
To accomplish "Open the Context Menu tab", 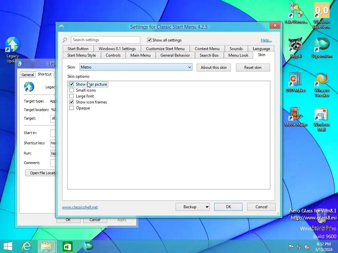I will pos(207,49).
